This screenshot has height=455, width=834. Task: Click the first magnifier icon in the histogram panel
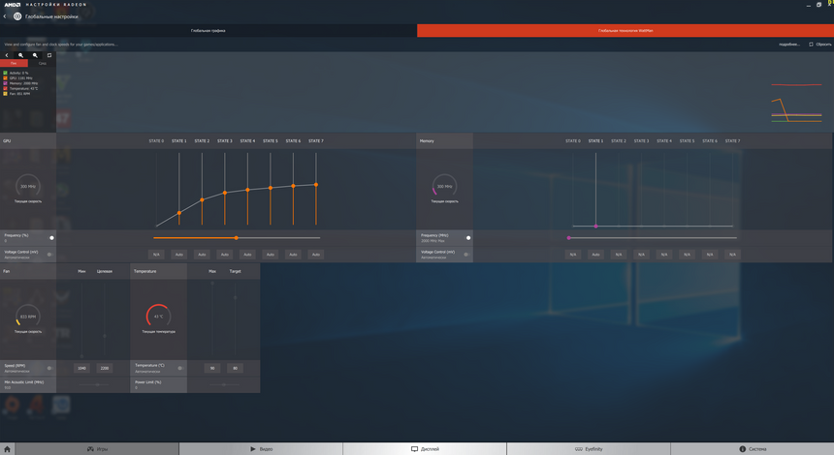20,55
